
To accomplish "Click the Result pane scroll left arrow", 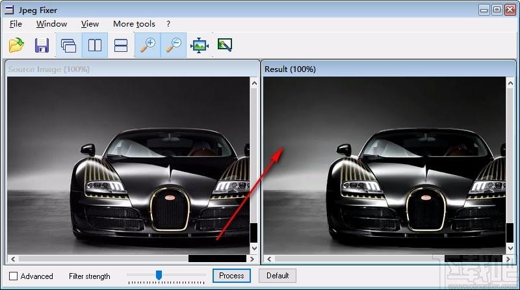I will (x=269, y=259).
